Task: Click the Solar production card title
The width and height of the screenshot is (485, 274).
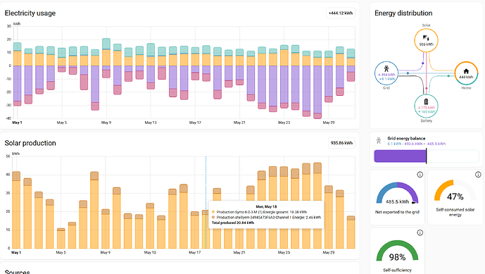Action: [30, 143]
